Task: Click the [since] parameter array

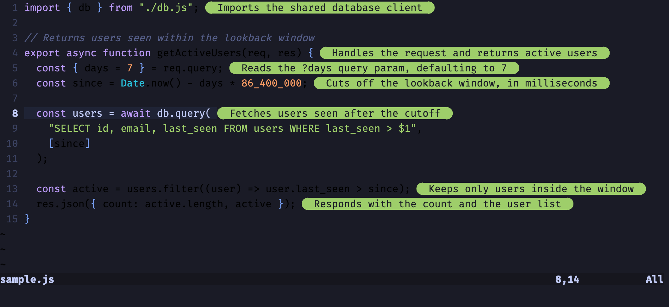Action: click(69, 143)
